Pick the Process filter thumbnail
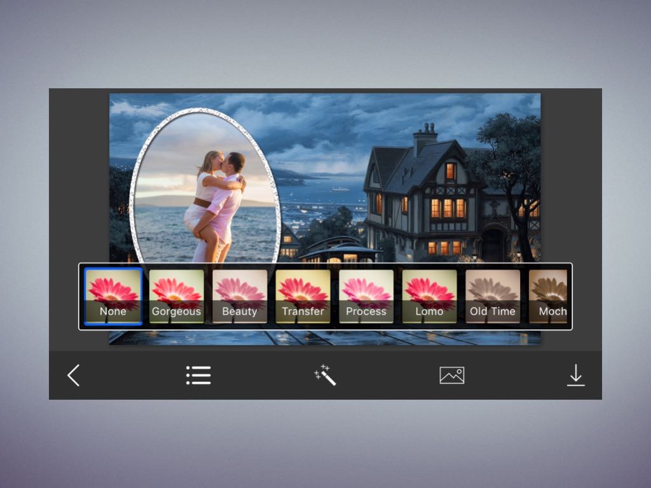 [366, 296]
